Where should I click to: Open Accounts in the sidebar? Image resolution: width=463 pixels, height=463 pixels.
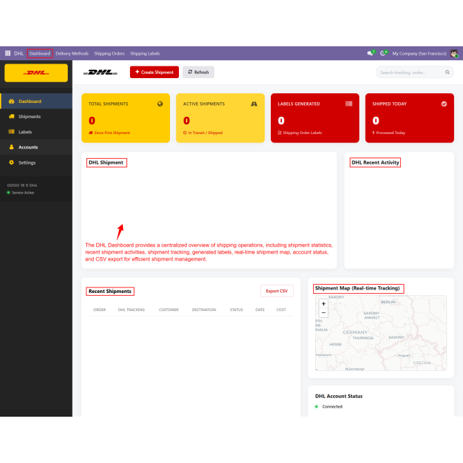[36, 147]
